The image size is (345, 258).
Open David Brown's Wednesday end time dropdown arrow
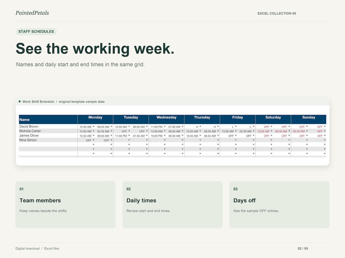point(182,127)
